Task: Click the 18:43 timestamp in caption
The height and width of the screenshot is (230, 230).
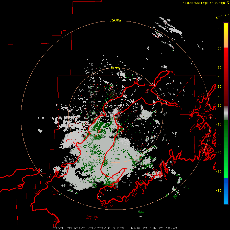Action: [171, 228]
